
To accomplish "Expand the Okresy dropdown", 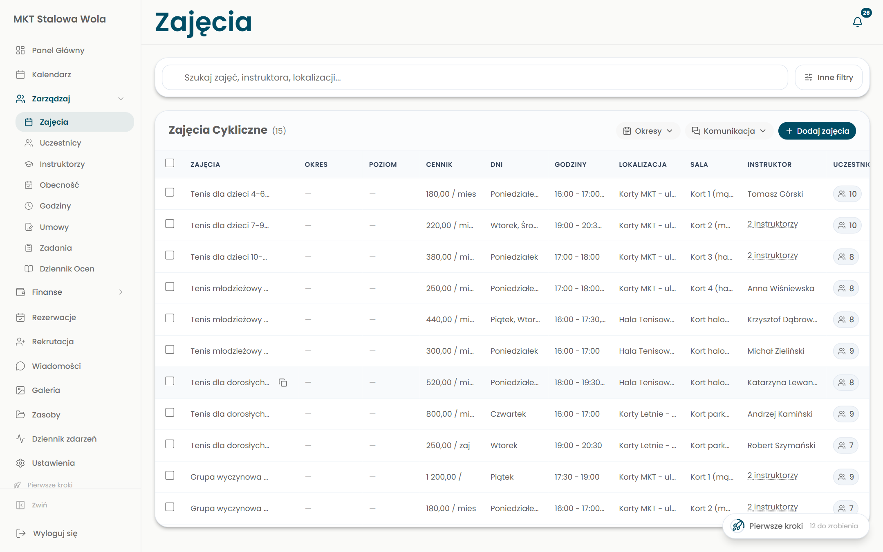I will [x=648, y=131].
